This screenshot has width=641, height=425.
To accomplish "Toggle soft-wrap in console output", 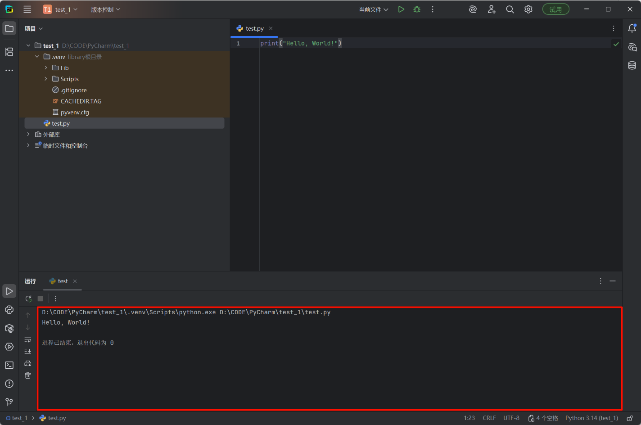I will point(28,339).
